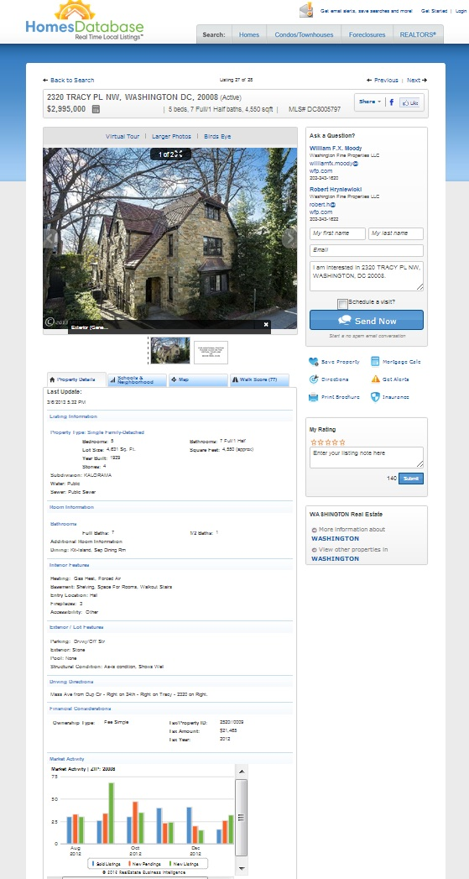The height and width of the screenshot is (879, 469).
Task: Select the second photo thumbnail
Action: [x=211, y=352]
